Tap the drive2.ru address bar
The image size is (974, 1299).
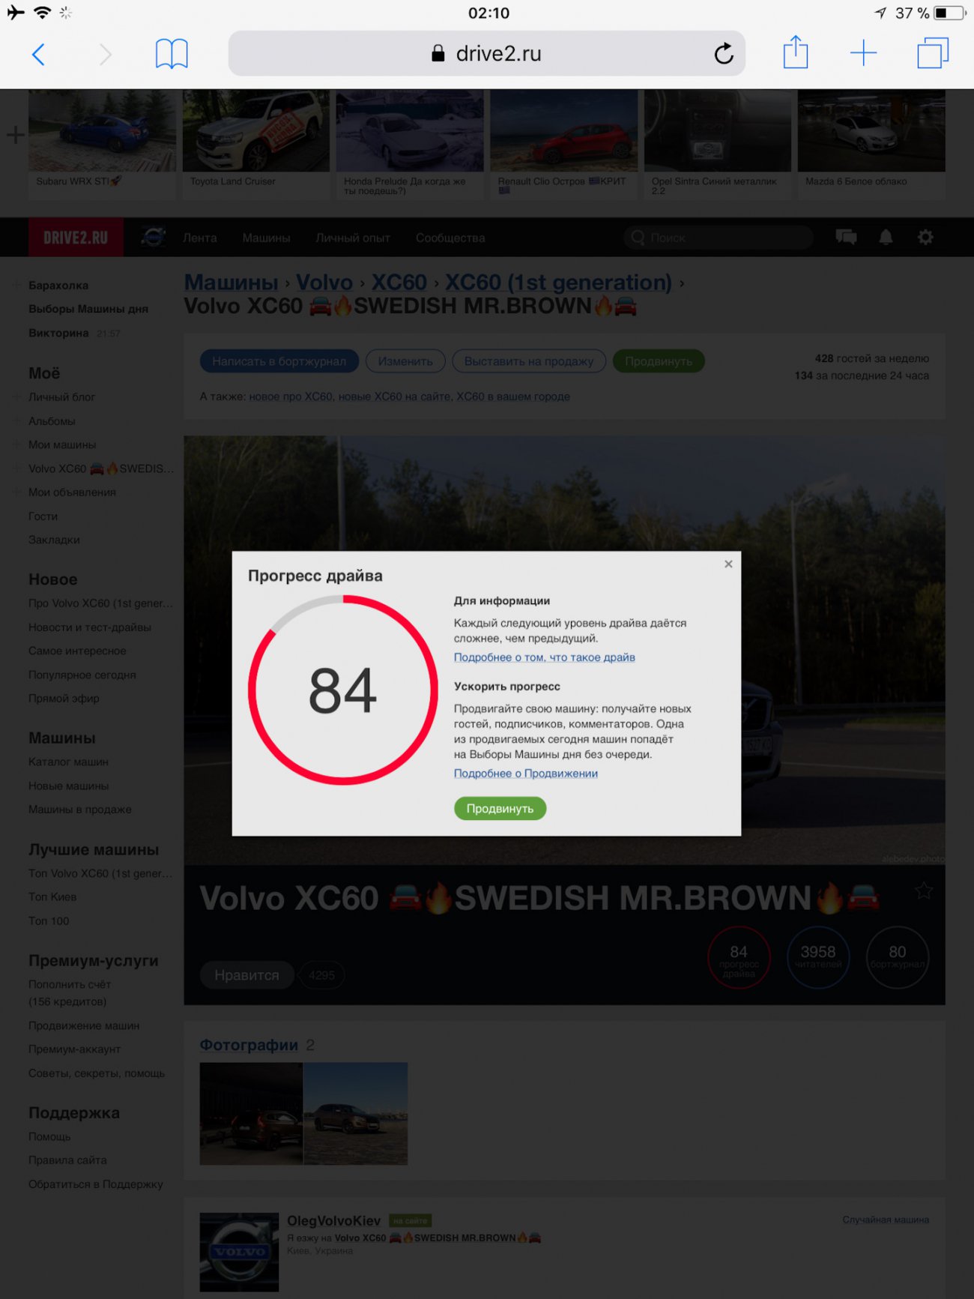(x=486, y=53)
